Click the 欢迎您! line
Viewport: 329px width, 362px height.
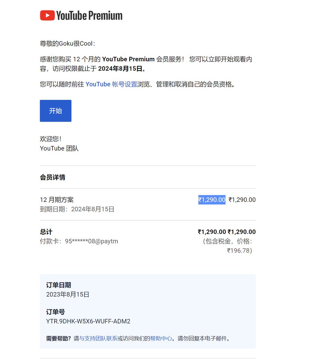pos(51,139)
